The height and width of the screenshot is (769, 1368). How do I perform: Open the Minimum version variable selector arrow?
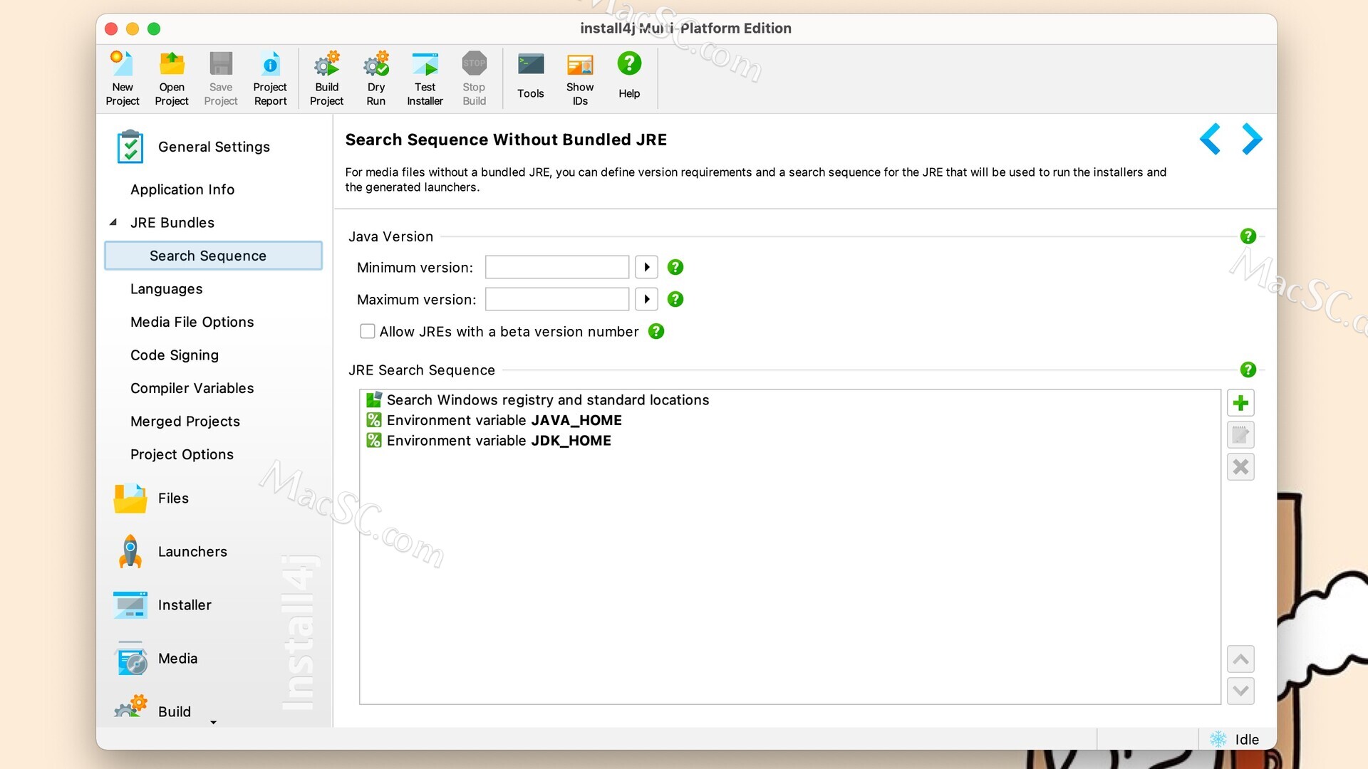tap(646, 267)
